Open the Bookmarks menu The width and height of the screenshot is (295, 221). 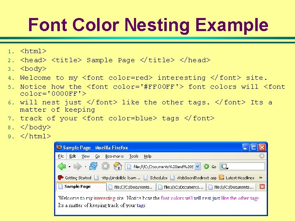(x=114, y=156)
